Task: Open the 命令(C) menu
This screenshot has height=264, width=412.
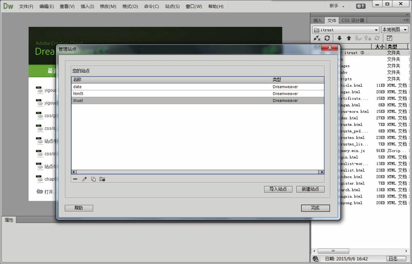Action: tap(151, 6)
